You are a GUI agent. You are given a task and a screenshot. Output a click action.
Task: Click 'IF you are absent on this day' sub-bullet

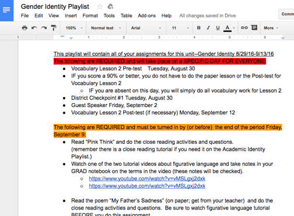tap(185, 91)
